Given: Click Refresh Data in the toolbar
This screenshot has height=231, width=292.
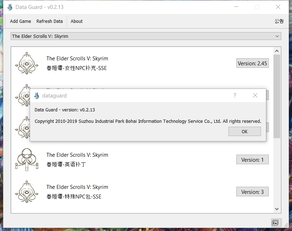Looking at the screenshot, I should [x=50, y=21].
